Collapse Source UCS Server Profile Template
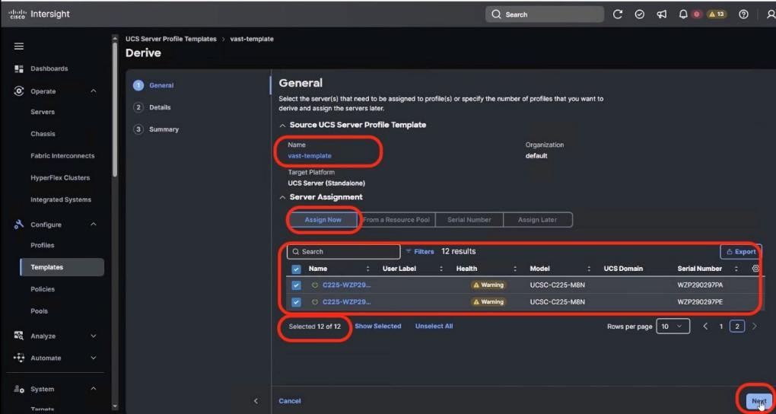Screen dimensions: 776x414 (x=282, y=126)
